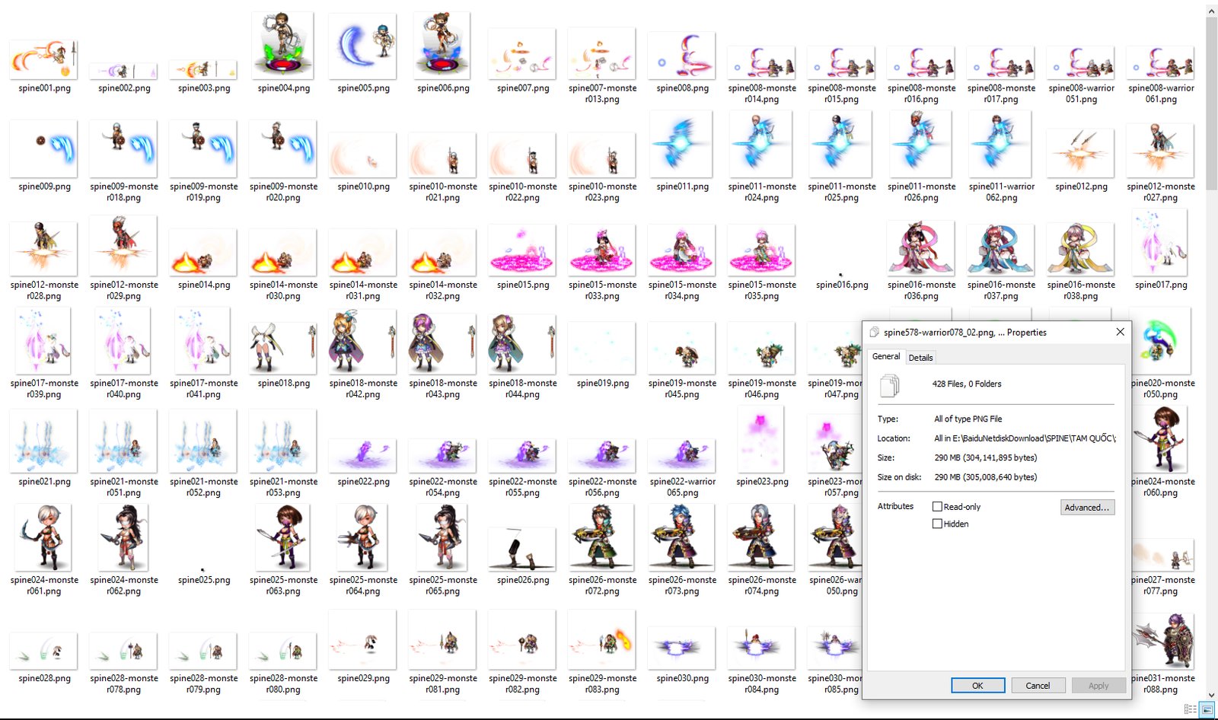Enable the Read-only attribute checkbox
This screenshot has width=1218, height=720.
pyautogui.click(x=938, y=507)
